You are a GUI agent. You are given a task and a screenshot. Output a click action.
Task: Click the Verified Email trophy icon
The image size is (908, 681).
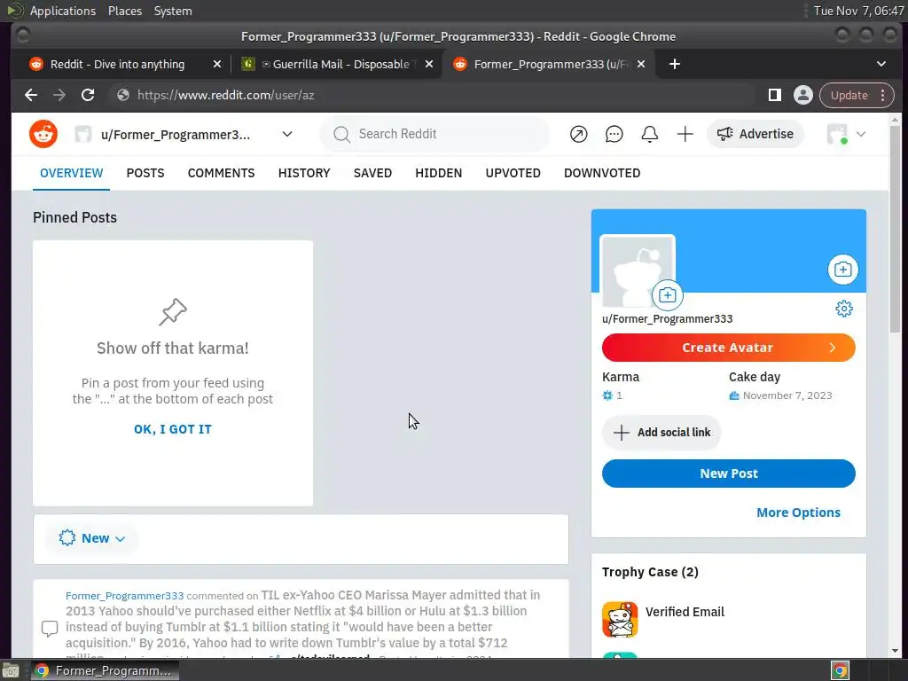click(x=620, y=619)
